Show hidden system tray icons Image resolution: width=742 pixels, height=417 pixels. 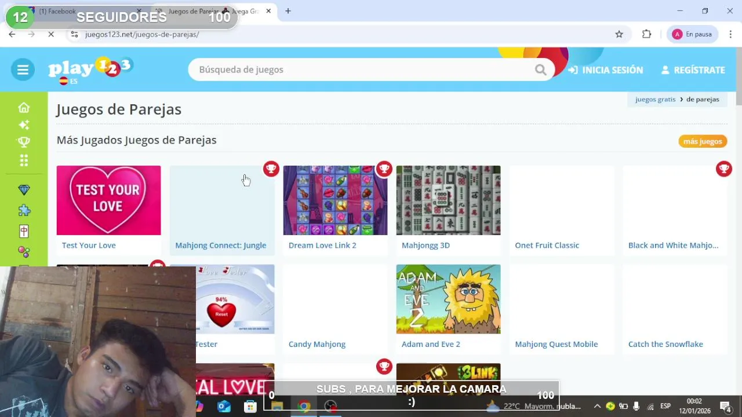click(597, 406)
